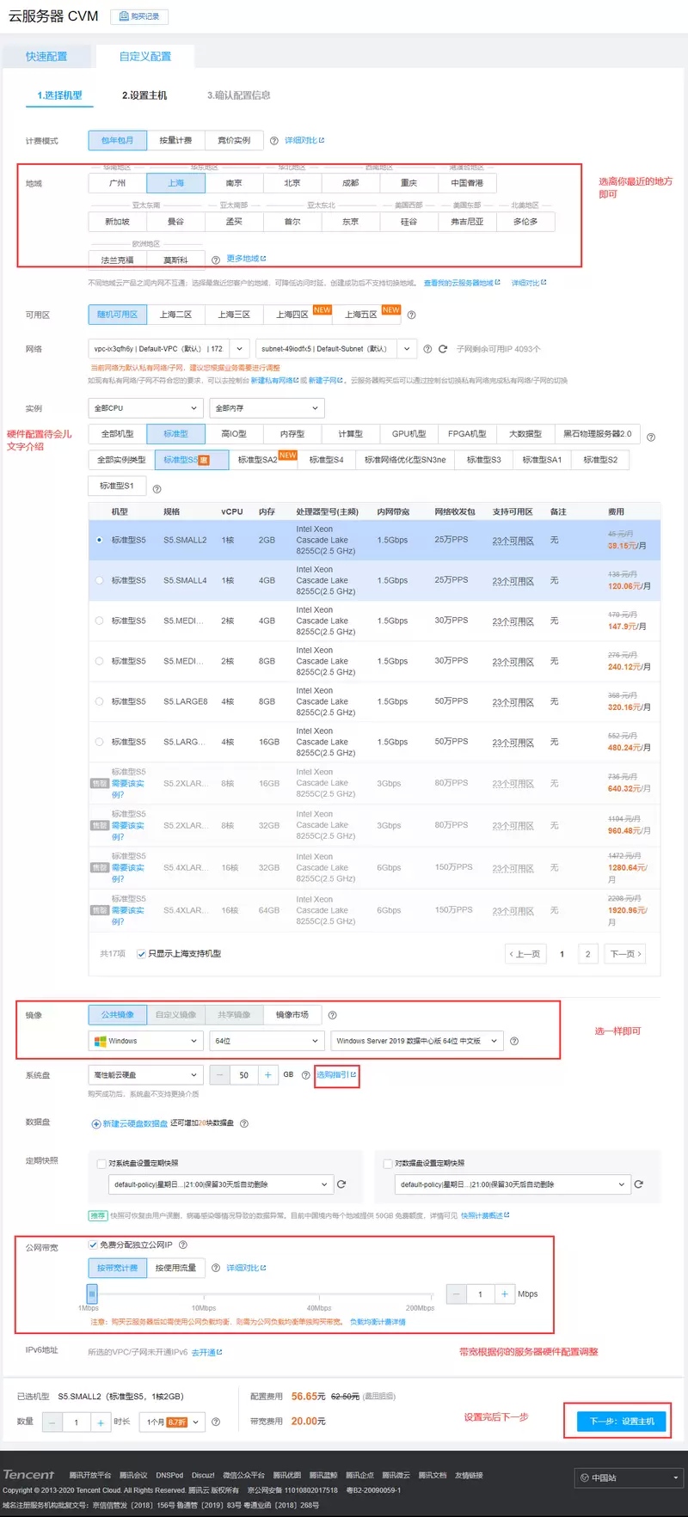The width and height of the screenshot is (688, 1517).
Task: Open the 更多地域 link
Action: click(246, 259)
